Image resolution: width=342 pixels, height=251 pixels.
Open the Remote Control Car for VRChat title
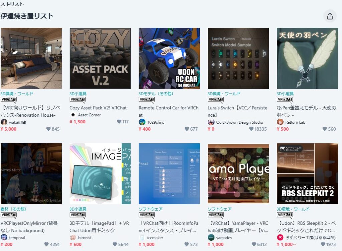pos(169,111)
